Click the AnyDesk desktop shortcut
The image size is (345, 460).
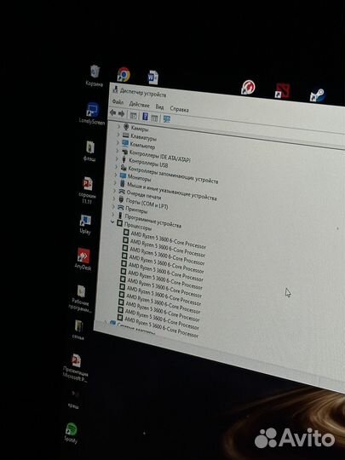[83, 259]
